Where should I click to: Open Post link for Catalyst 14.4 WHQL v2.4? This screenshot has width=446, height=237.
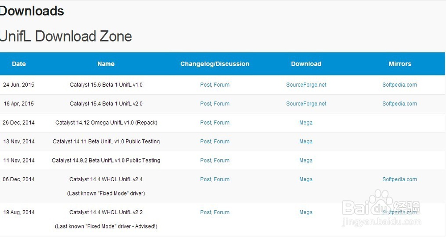[206, 179]
